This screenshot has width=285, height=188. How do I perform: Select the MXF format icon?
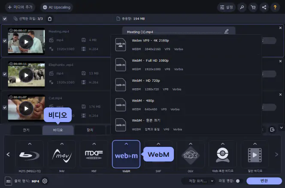94,155
